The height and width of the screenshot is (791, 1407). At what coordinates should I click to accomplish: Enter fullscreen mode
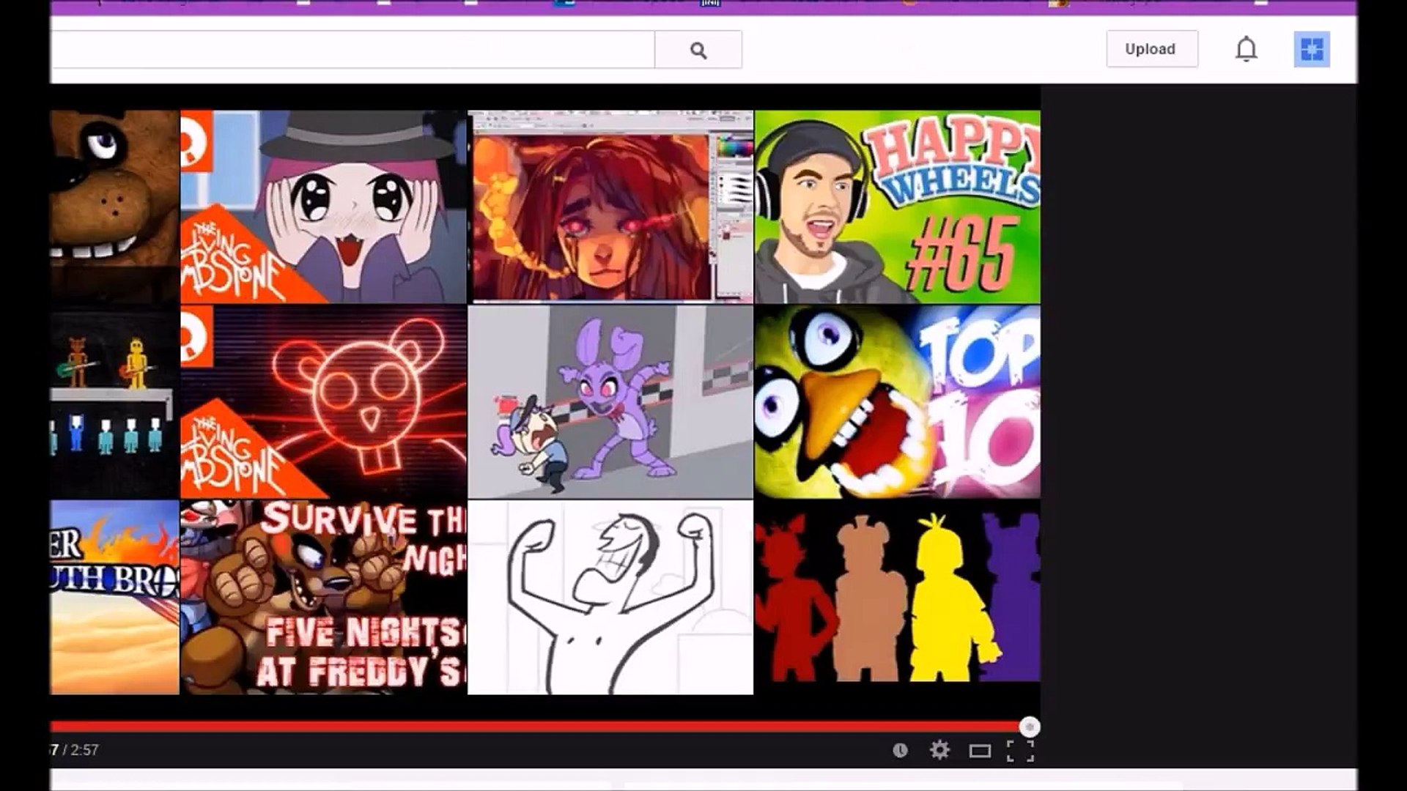pos(1020,751)
